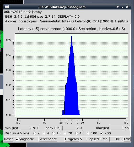This screenshot has height=147, width=134.
Task: Click the min (us) value field
Action: (x=29, y=128)
